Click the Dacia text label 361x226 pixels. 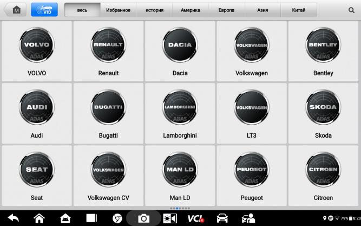coord(180,73)
